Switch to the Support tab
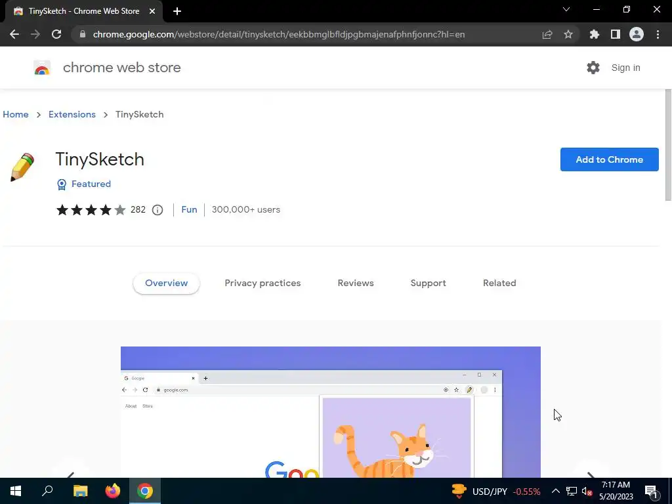The height and width of the screenshot is (504, 672). pyautogui.click(x=428, y=283)
